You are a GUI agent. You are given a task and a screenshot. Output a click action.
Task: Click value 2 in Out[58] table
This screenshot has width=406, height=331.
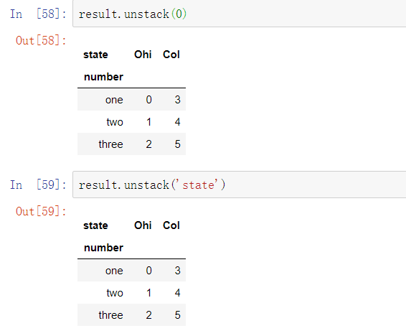[149, 144]
